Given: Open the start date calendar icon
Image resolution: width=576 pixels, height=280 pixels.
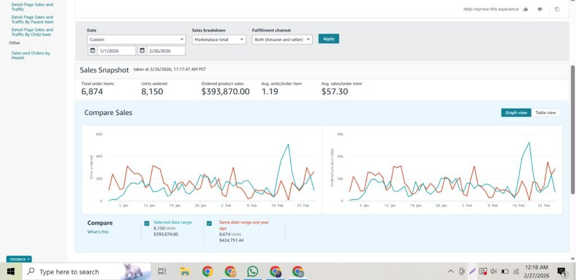Looking at the screenshot, I should pyautogui.click(x=93, y=51).
